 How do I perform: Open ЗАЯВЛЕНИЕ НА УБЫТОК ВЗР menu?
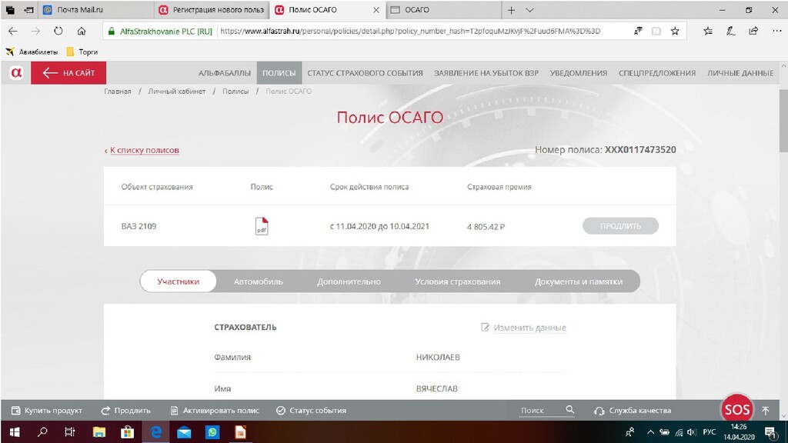pos(486,73)
